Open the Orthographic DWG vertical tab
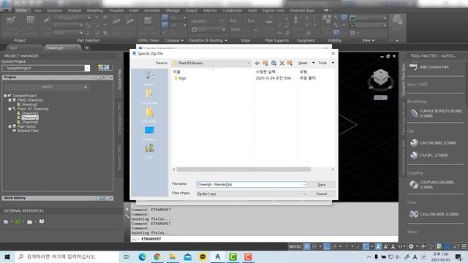468x263 pixels. coord(119,118)
